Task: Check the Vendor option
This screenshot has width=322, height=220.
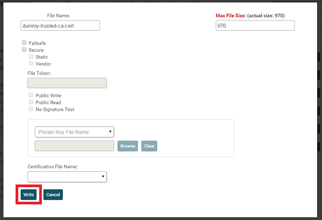Action: [31, 63]
